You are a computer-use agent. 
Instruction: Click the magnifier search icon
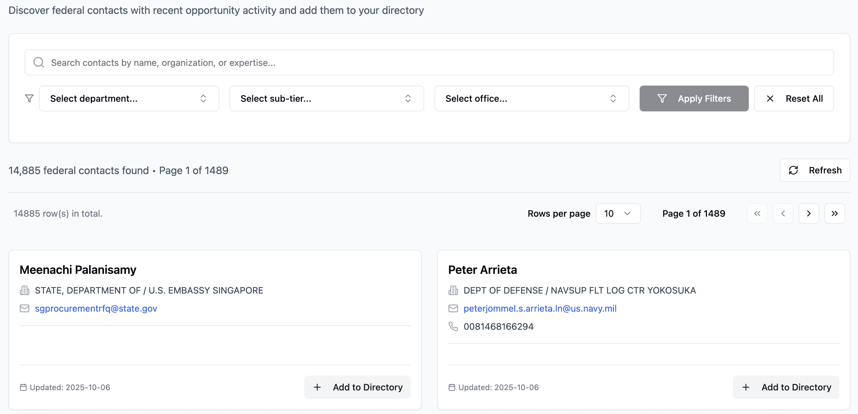point(39,62)
